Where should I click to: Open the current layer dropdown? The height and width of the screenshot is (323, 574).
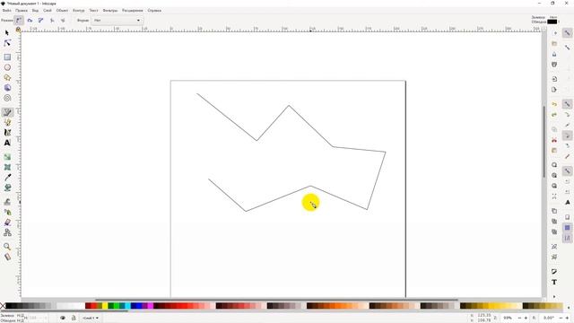click(x=91, y=318)
